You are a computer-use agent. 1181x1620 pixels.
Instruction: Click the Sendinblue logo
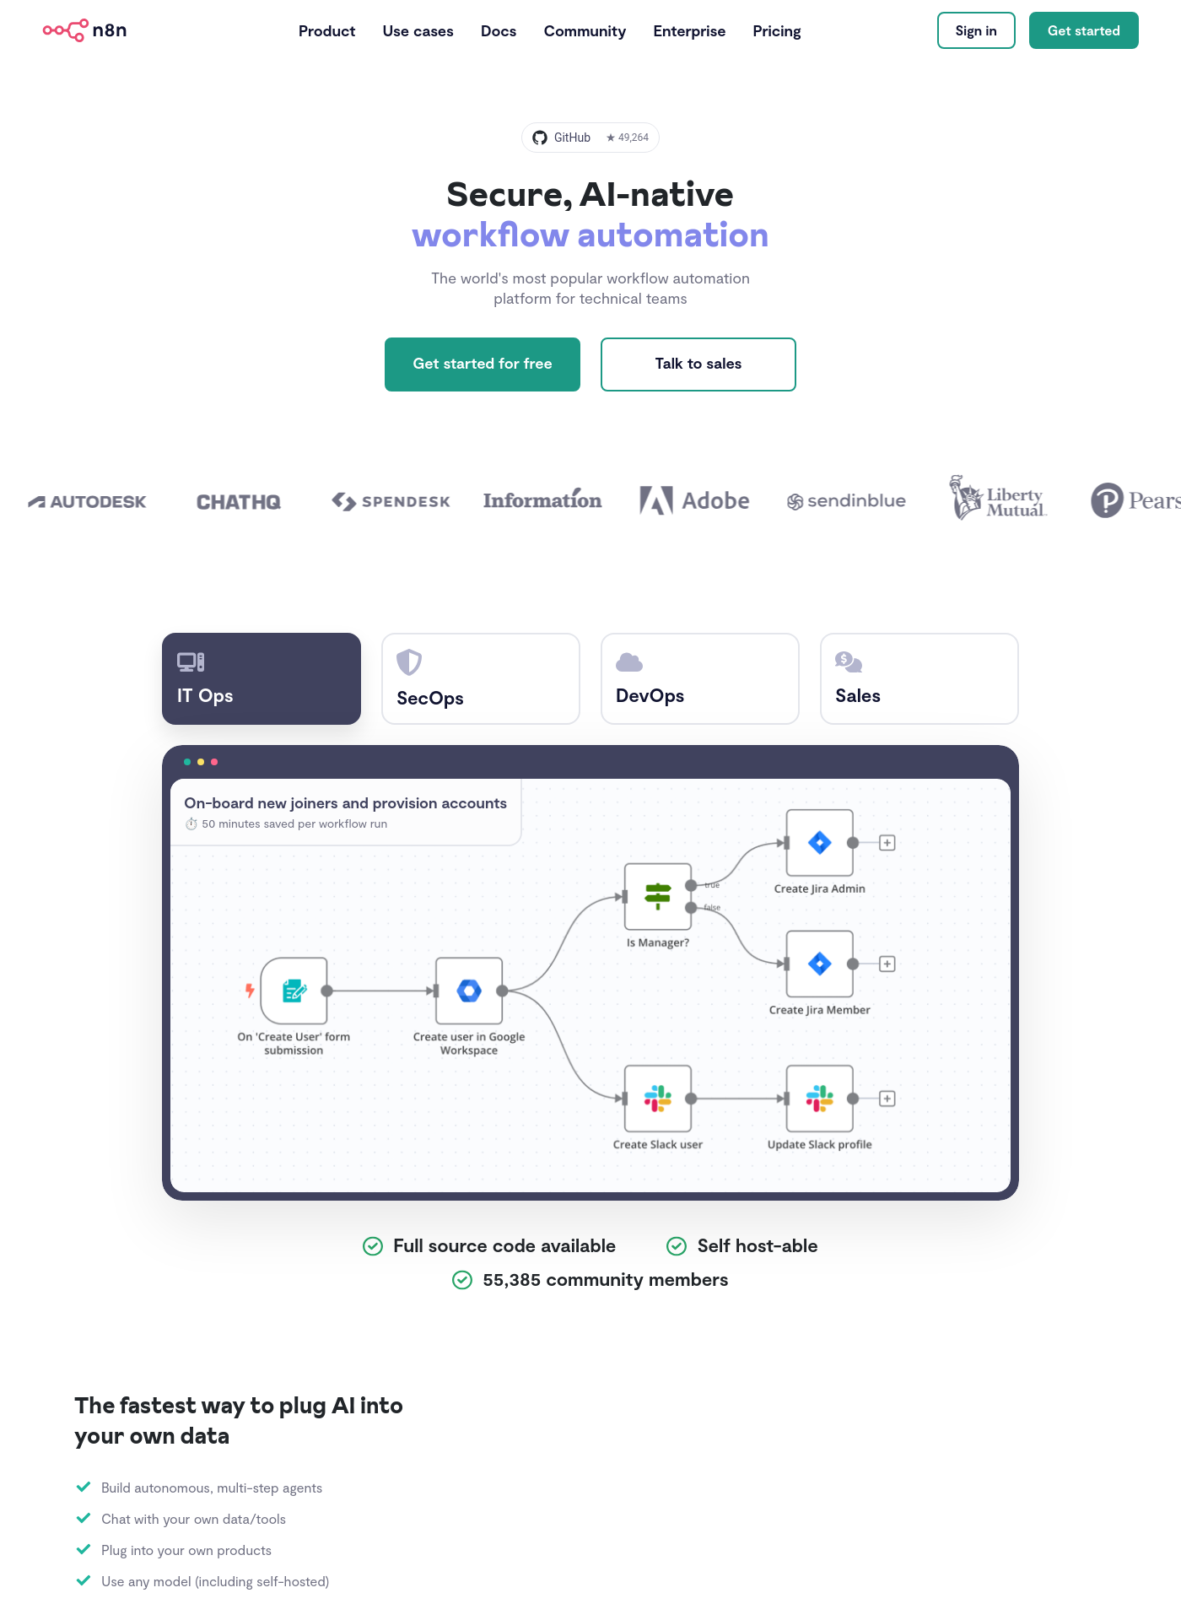pyautogui.click(x=846, y=501)
